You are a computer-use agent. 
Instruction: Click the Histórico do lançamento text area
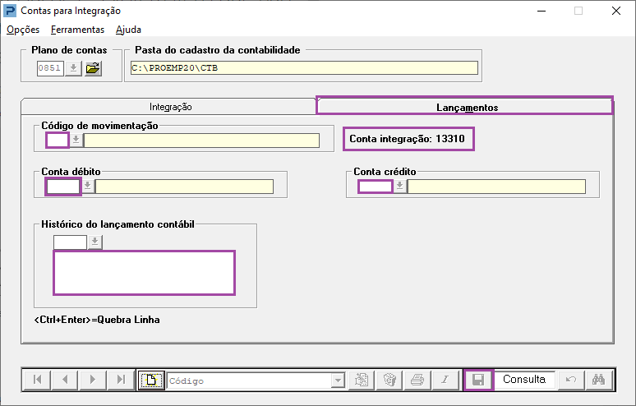(144, 273)
